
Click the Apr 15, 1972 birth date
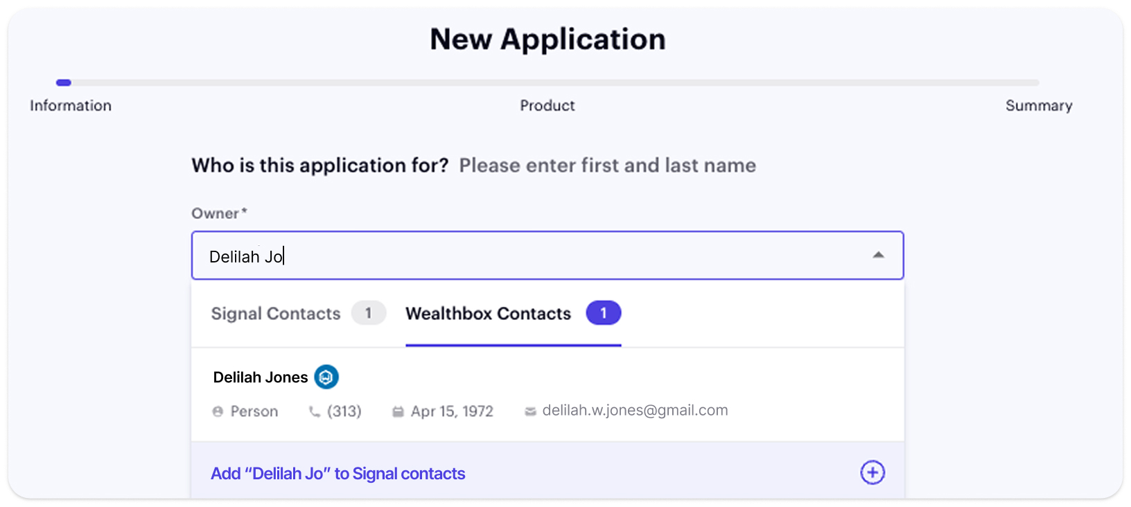click(x=452, y=411)
